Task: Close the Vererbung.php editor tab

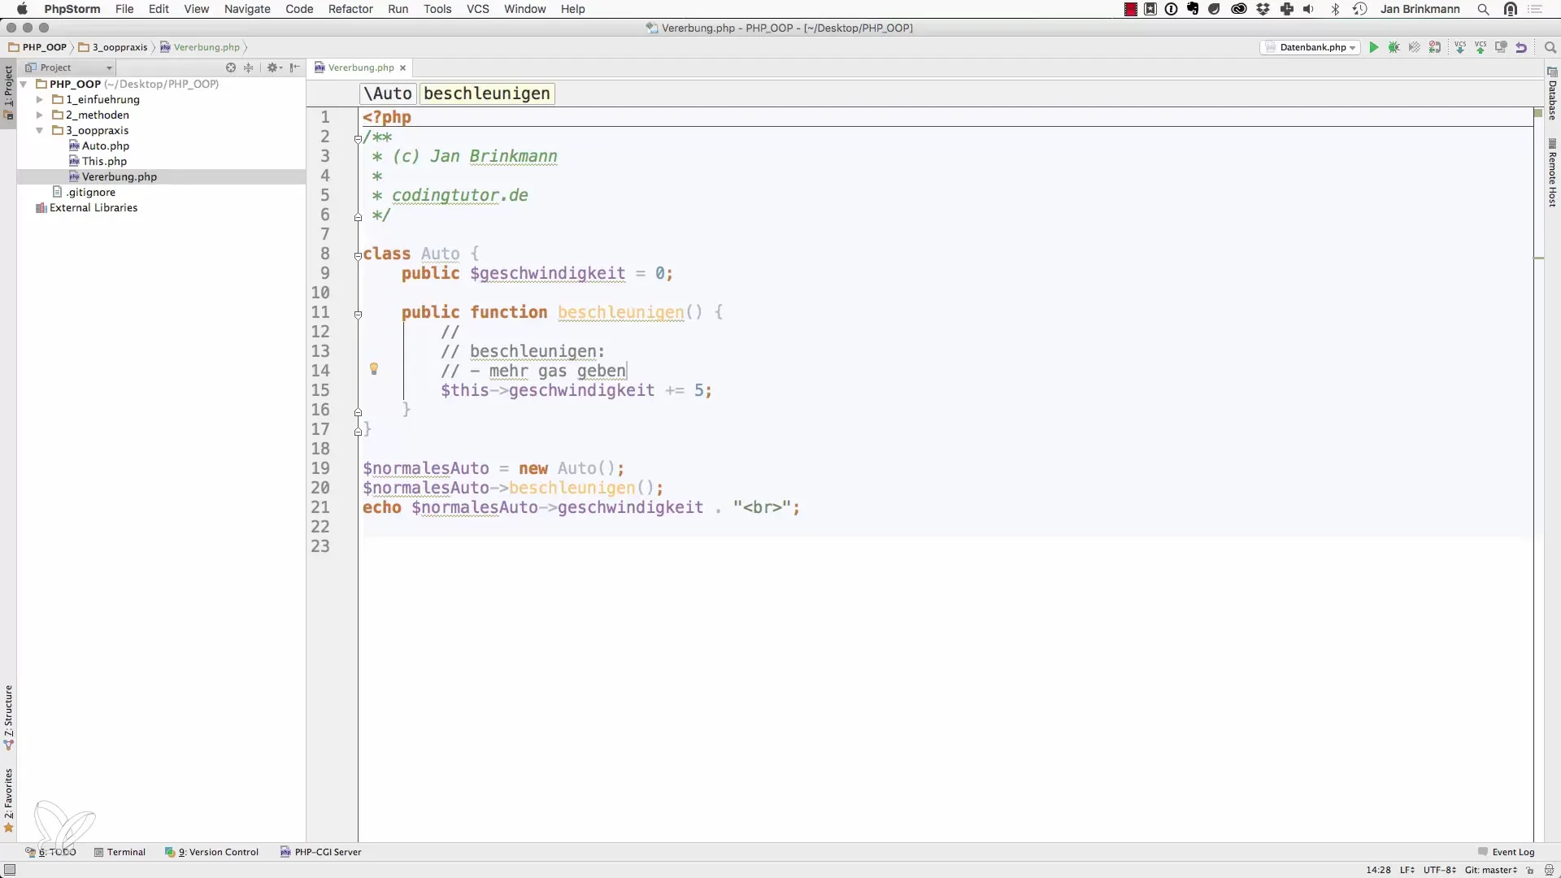Action: pyautogui.click(x=402, y=67)
